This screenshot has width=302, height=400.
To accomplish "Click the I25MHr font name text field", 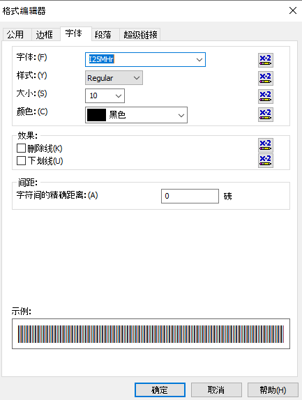I will coord(145,60).
